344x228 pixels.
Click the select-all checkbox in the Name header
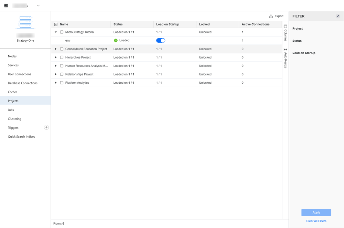[x=56, y=24]
